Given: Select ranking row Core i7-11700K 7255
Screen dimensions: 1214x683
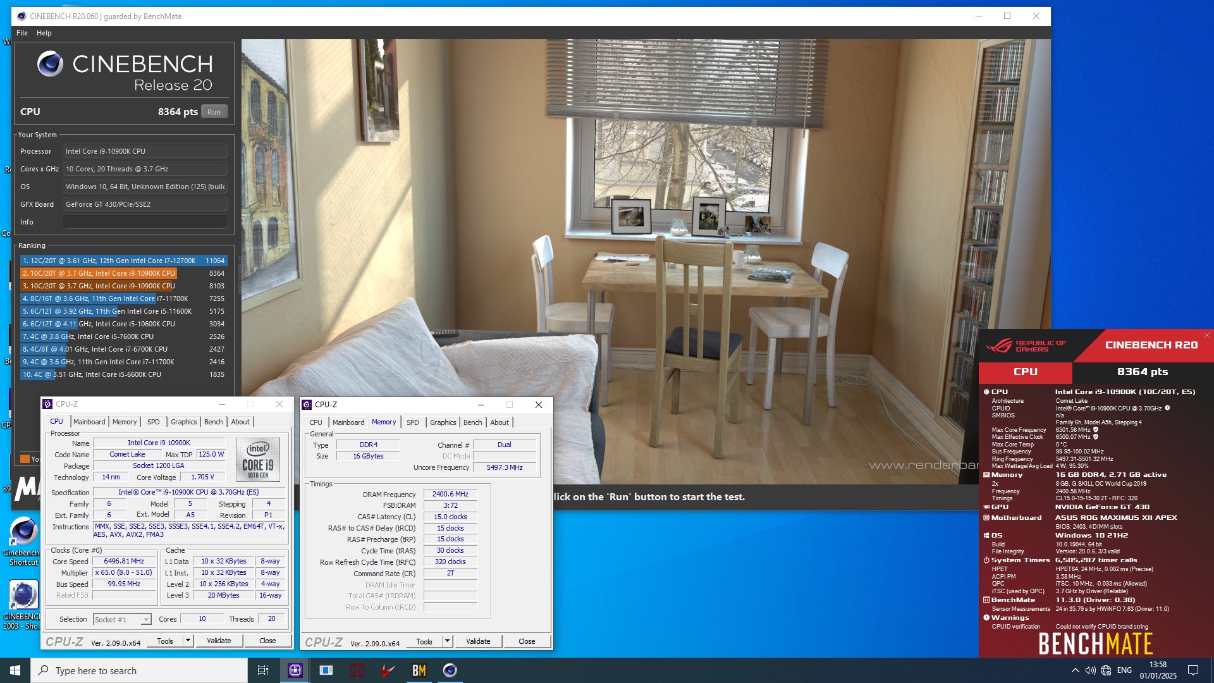Looking at the screenshot, I should pos(123,298).
